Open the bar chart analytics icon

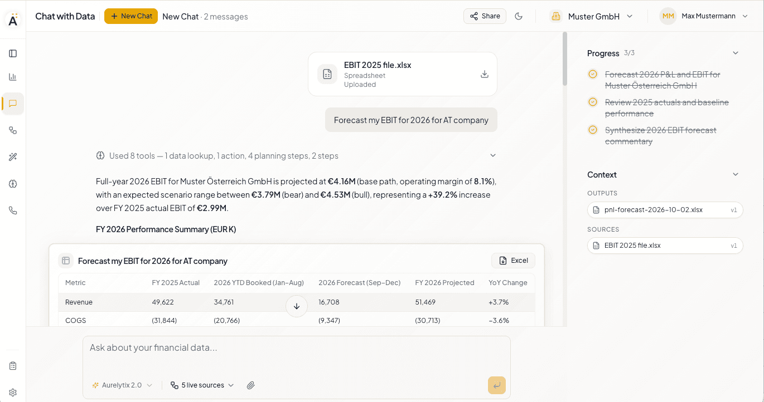click(13, 77)
